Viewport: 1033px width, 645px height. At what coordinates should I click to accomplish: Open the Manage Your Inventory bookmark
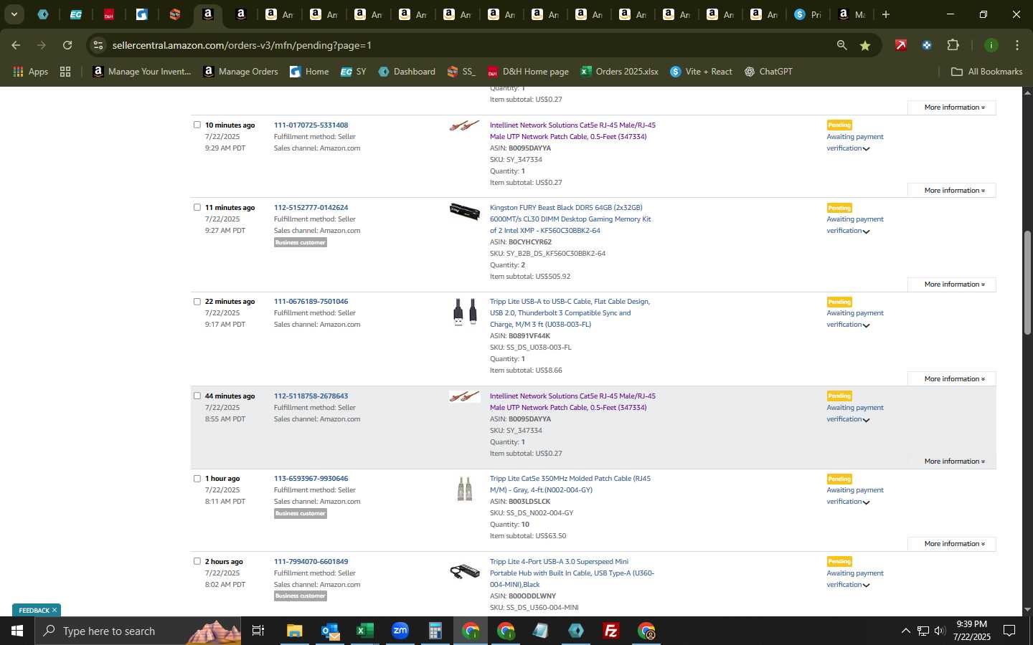coord(142,72)
